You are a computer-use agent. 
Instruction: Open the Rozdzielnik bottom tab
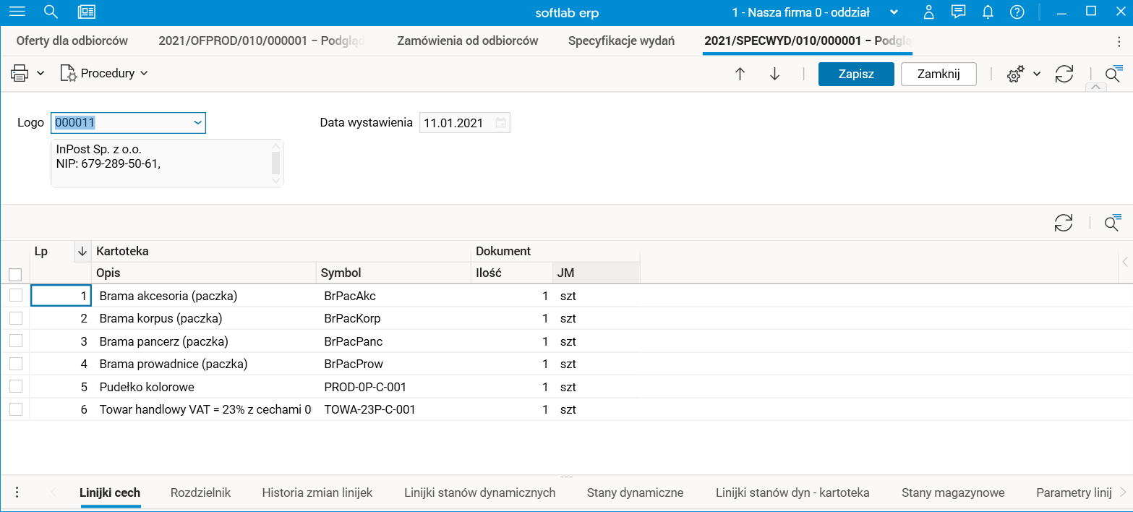tap(200, 492)
